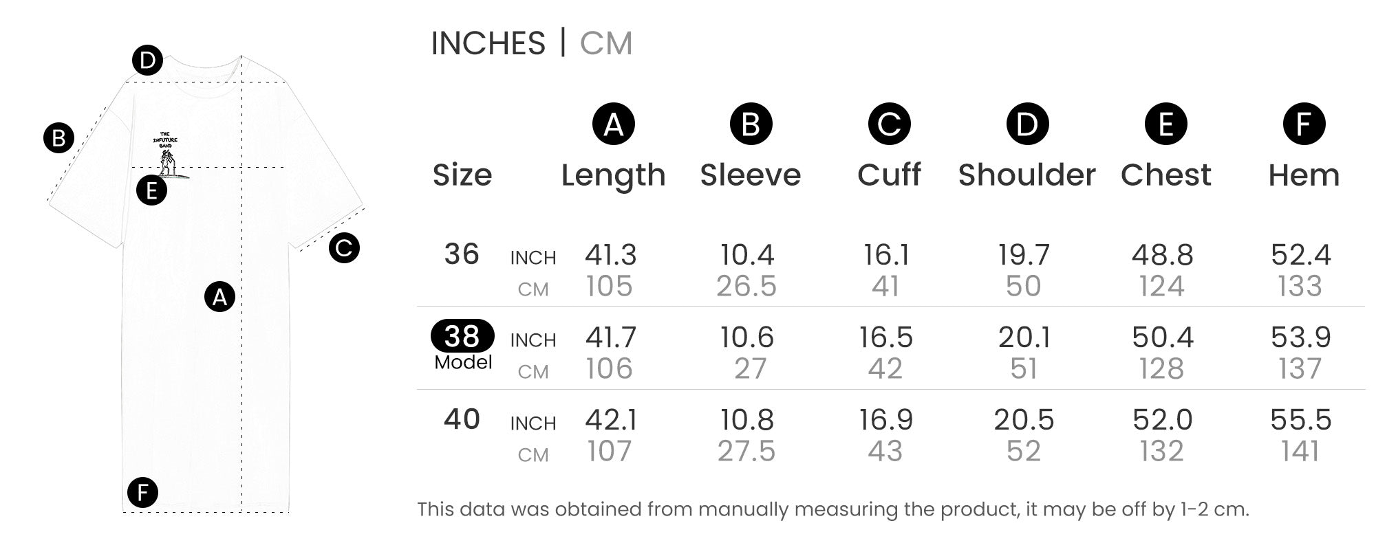Click the E marker on chest line
The width and height of the screenshot is (1376, 554).
(x=151, y=190)
